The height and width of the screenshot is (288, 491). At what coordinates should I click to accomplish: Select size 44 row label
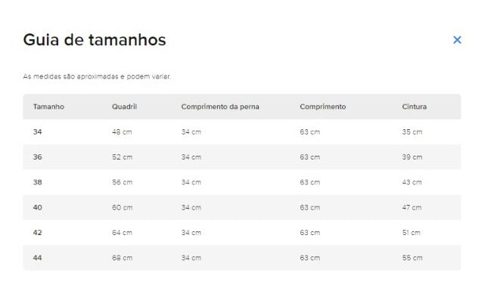tap(38, 258)
